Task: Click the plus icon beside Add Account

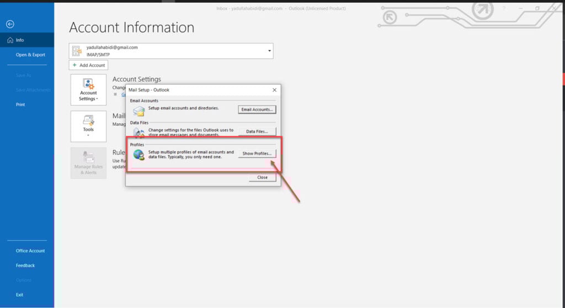Action: click(x=74, y=65)
